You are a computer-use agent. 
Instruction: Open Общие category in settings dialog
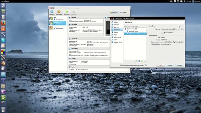coord(117,22)
